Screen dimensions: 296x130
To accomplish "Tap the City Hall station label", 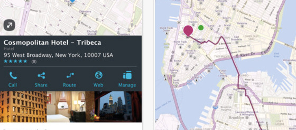I will click(x=92, y=33).
